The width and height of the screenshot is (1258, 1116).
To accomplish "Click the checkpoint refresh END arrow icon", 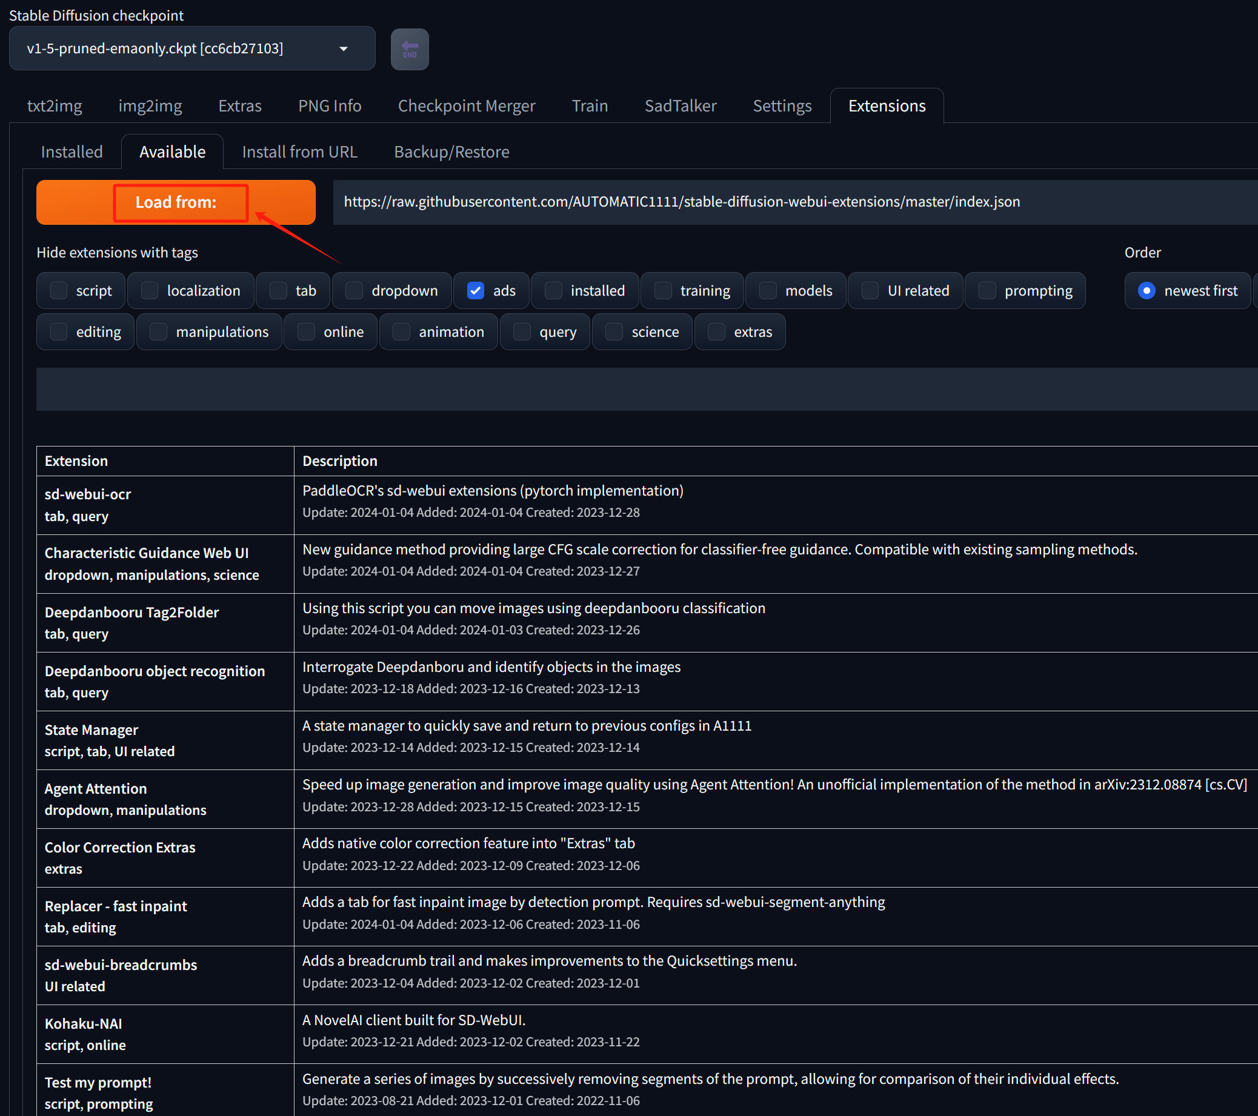I will (409, 49).
